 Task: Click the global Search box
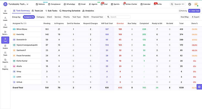point(178,4)
